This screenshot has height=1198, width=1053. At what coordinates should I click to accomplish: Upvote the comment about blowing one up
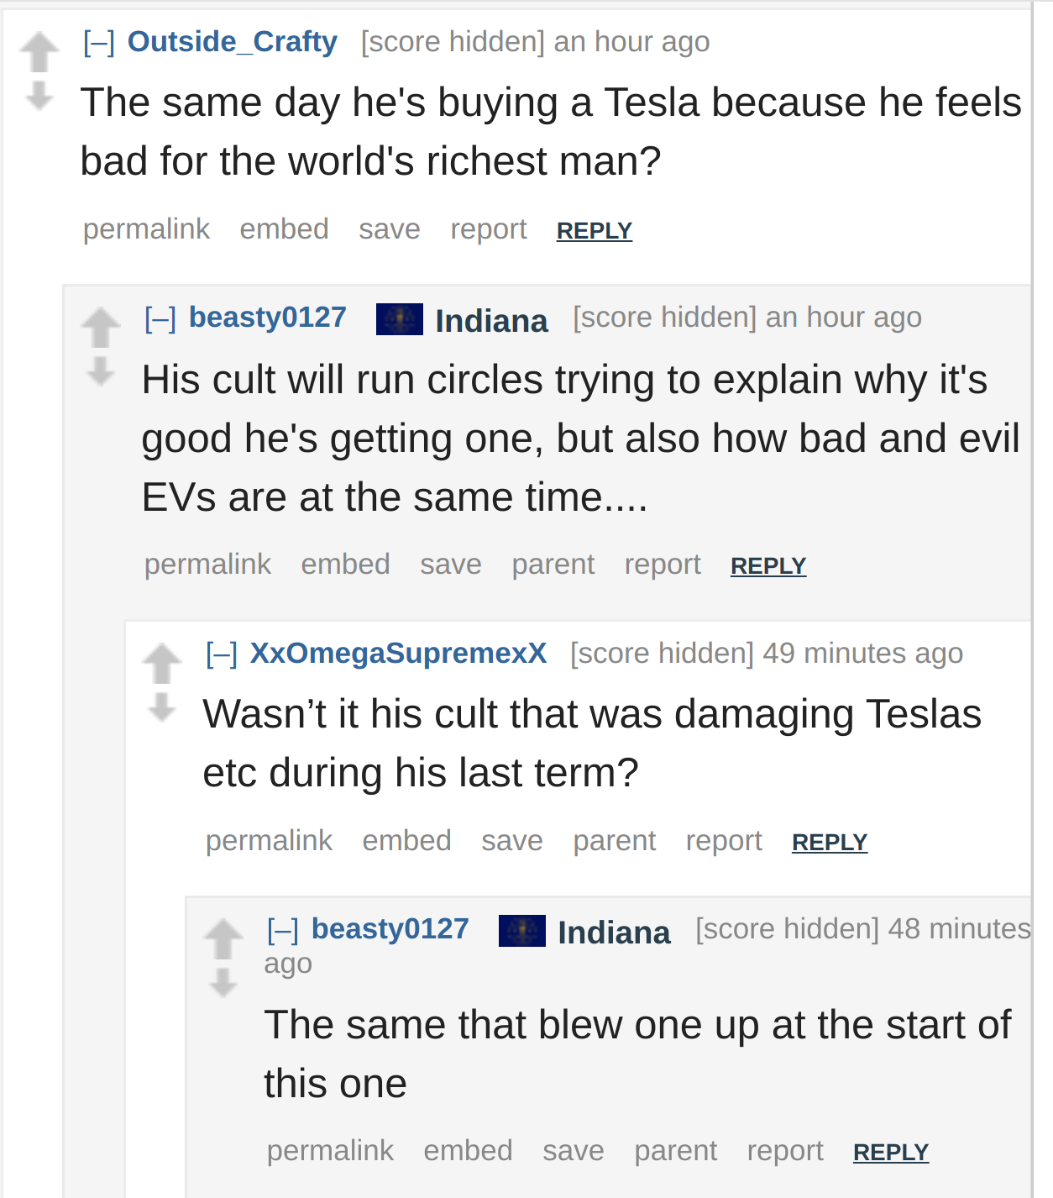click(x=223, y=939)
